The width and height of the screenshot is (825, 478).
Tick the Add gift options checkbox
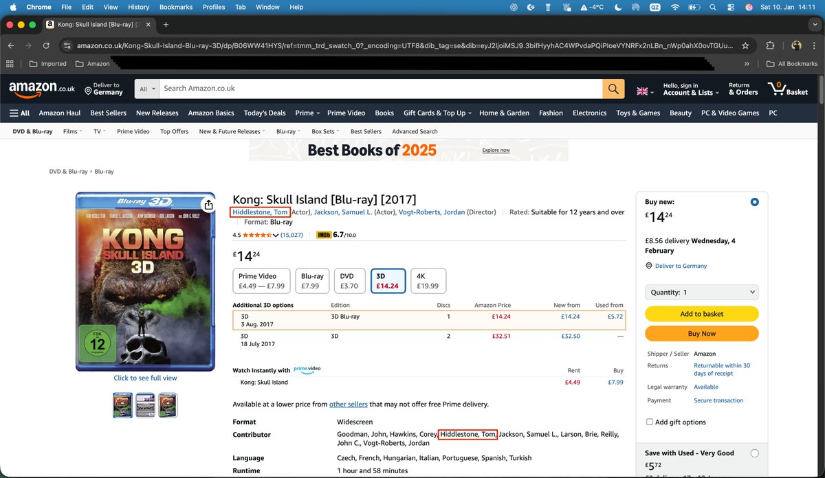(650, 422)
